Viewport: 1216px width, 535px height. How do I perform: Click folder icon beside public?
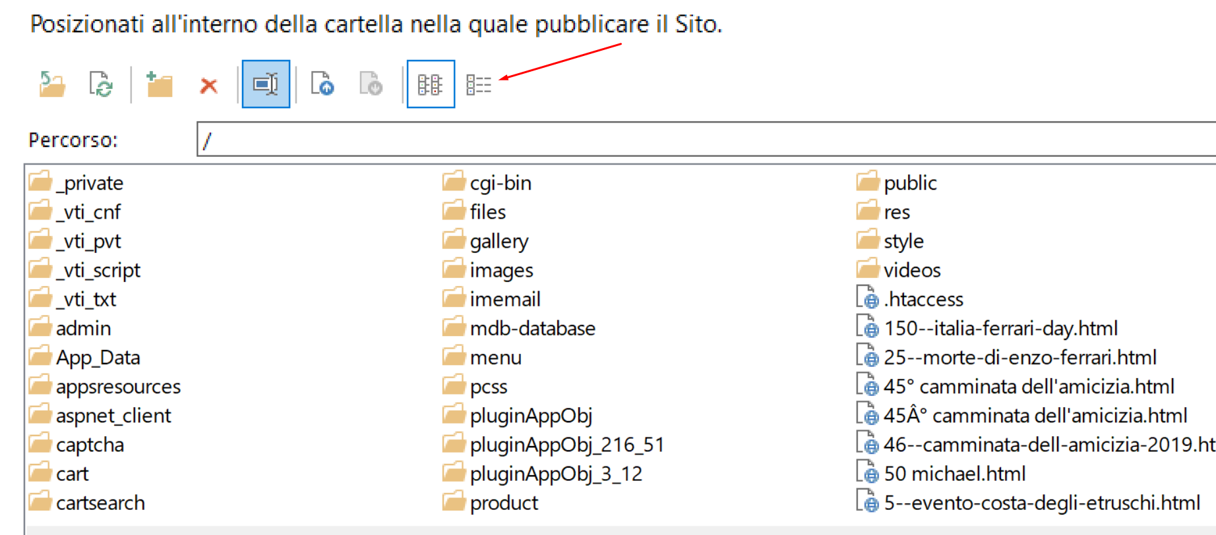click(x=868, y=181)
